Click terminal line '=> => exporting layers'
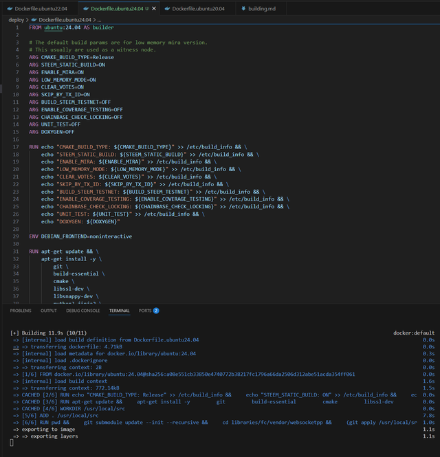This screenshot has width=440, height=457. [45, 436]
